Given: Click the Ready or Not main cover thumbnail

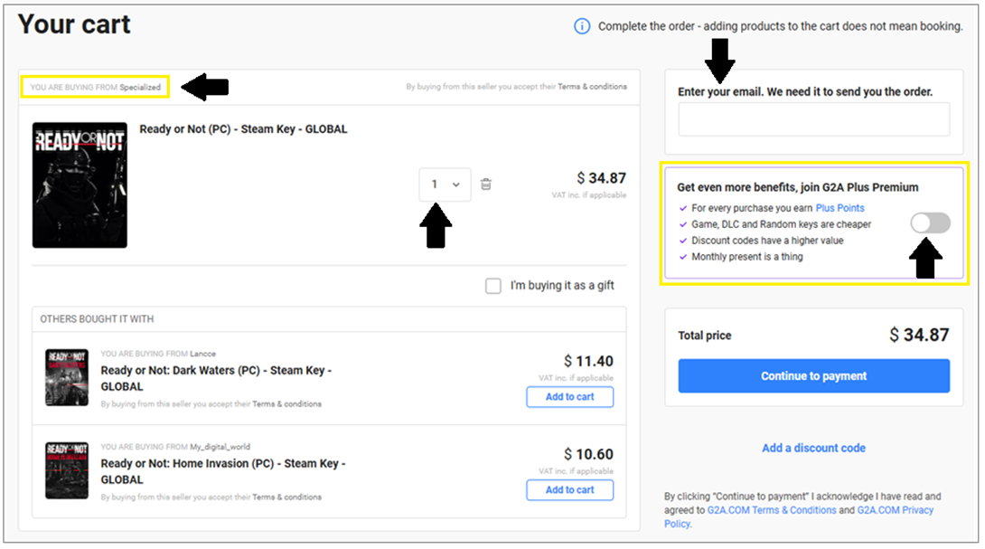Looking at the screenshot, I should pyautogui.click(x=80, y=185).
